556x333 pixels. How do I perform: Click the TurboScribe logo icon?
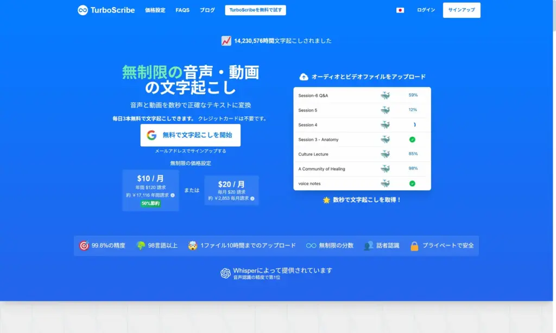[x=83, y=10]
